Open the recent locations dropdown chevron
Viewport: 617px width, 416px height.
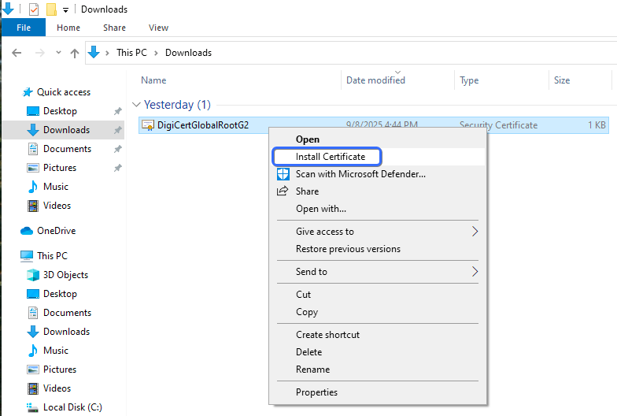click(x=58, y=53)
